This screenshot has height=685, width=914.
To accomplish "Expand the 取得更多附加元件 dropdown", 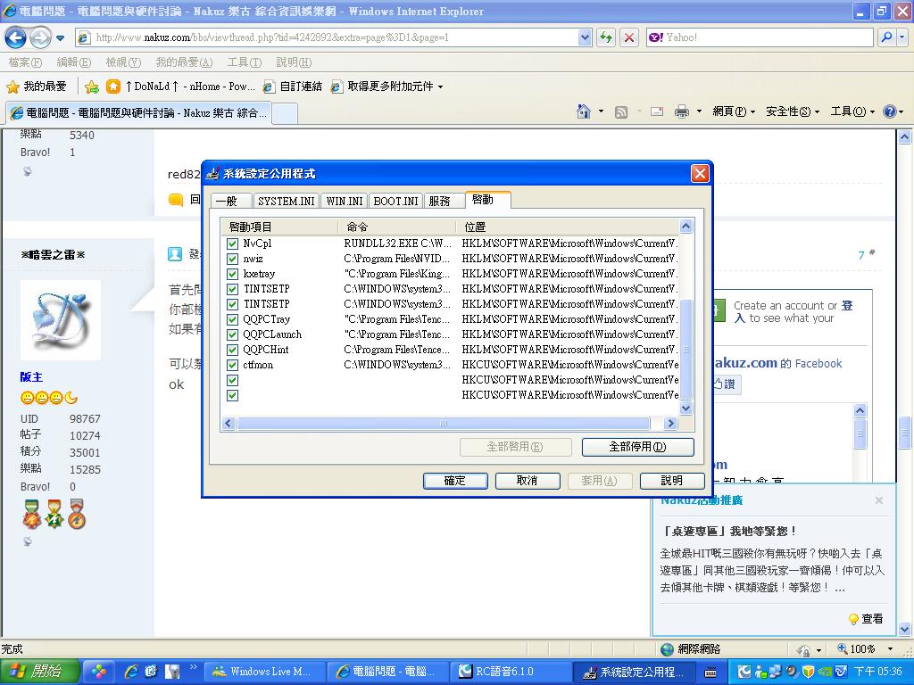I will click(x=441, y=87).
